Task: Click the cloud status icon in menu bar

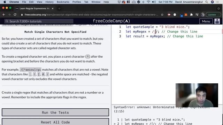Action: pyautogui.click(x=134, y=2)
